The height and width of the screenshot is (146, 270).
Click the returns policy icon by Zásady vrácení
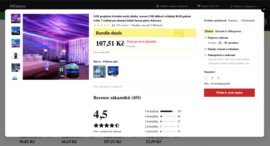point(206,49)
